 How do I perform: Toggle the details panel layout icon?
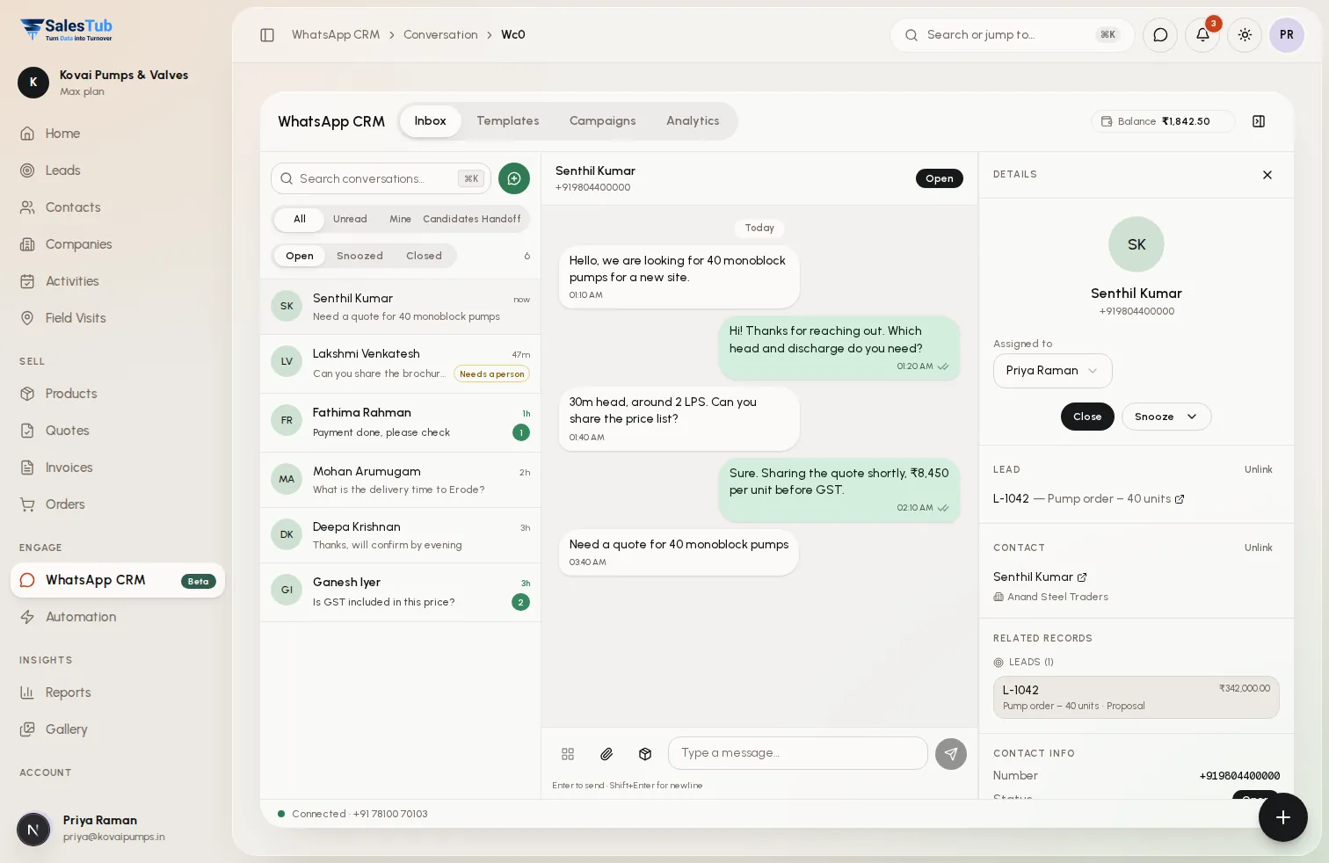pos(1259,121)
